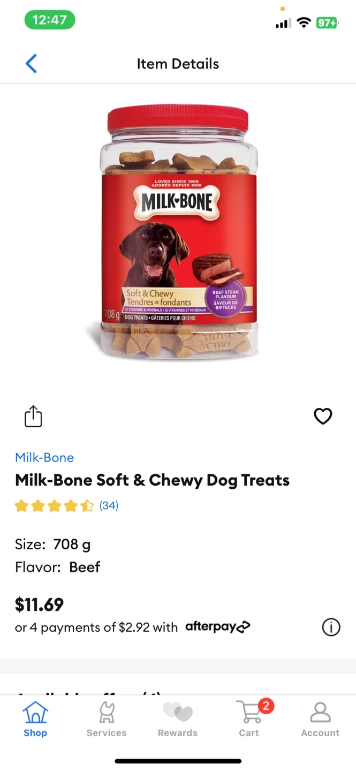Add item to favorites with heart icon
This screenshot has height=771, width=356.
[x=323, y=416]
